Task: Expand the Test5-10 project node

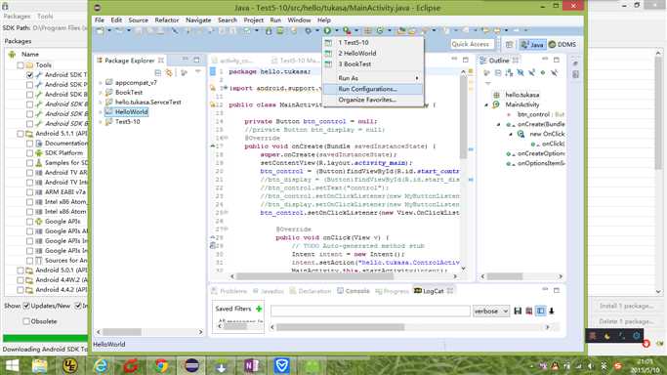Action: coord(101,122)
